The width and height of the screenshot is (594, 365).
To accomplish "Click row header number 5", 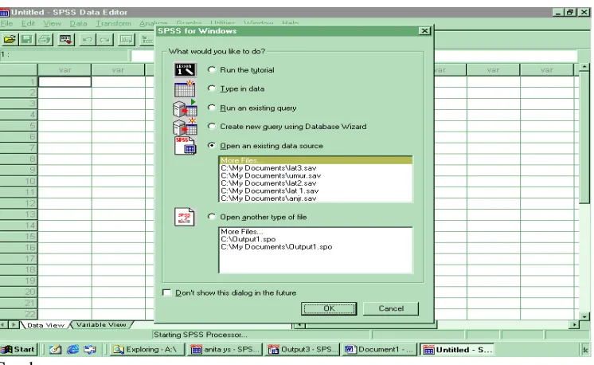I will pos(18,125).
